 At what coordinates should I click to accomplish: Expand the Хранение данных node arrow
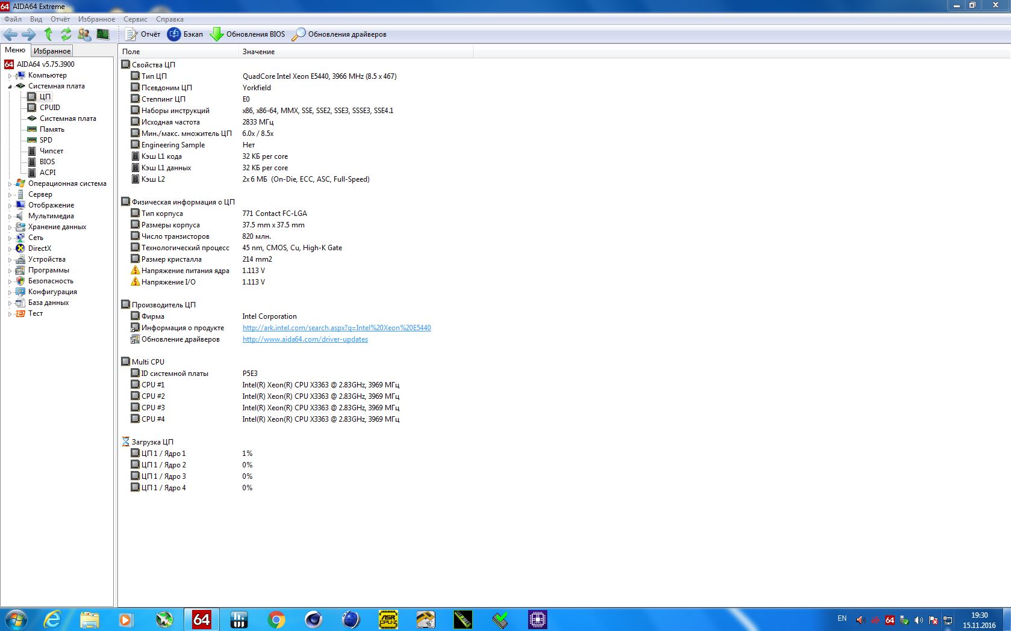10,227
